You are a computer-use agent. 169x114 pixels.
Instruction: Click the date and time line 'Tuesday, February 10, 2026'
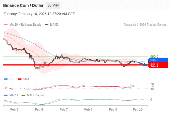39,14
